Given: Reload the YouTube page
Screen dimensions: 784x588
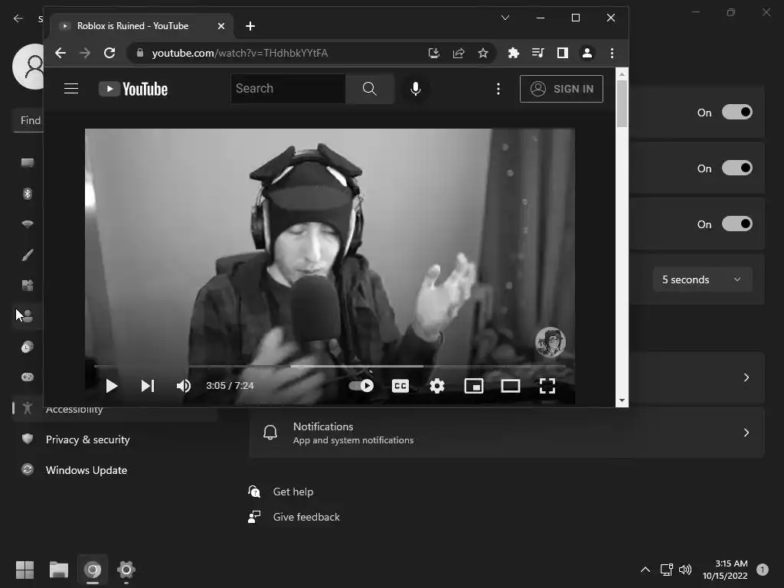Looking at the screenshot, I should pos(109,53).
